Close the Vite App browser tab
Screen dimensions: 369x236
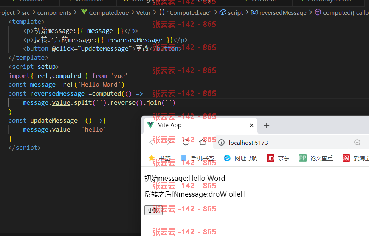click(251, 125)
